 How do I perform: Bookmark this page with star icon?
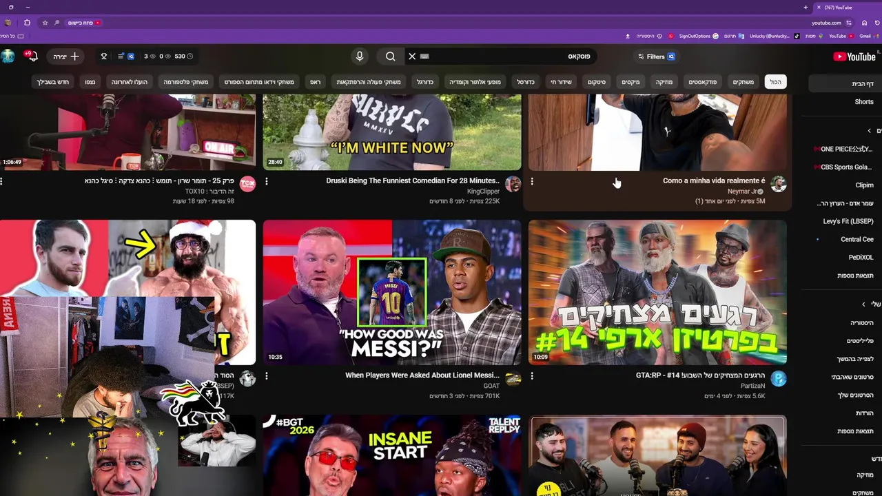click(x=45, y=23)
